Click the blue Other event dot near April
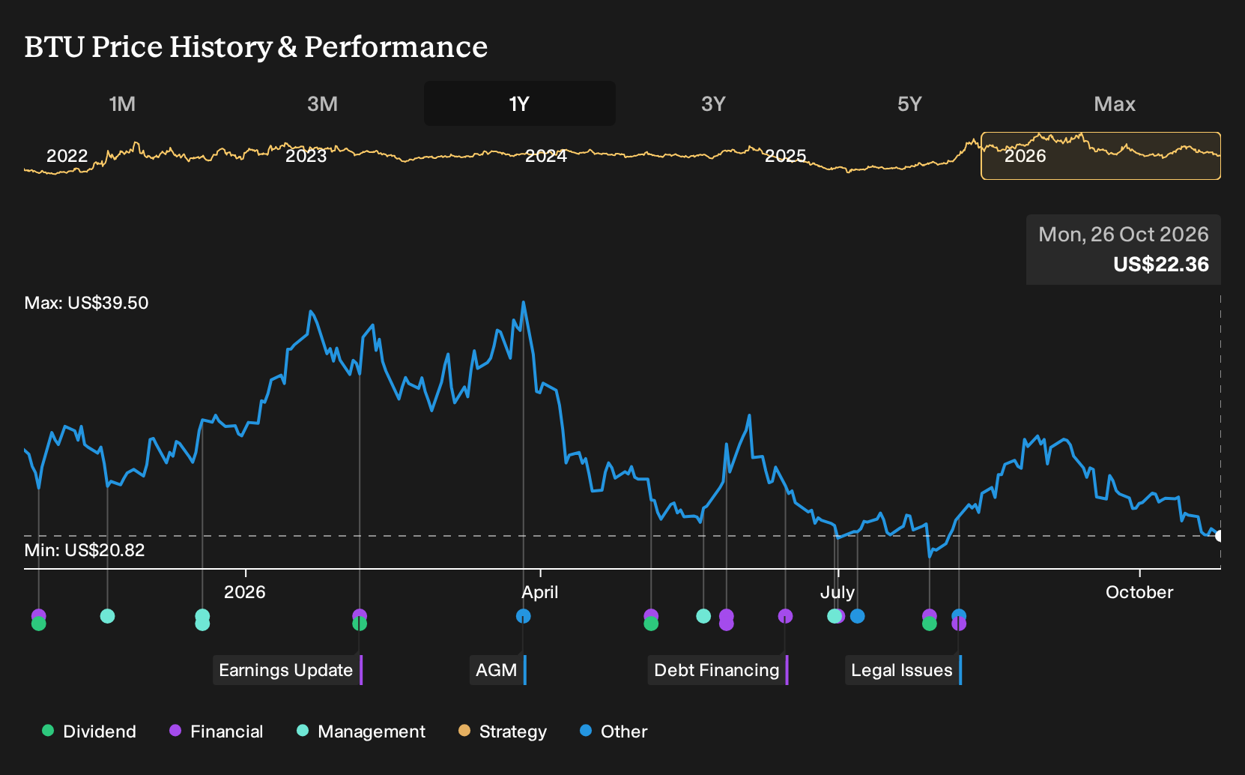The height and width of the screenshot is (775, 1245). [524, 616]
